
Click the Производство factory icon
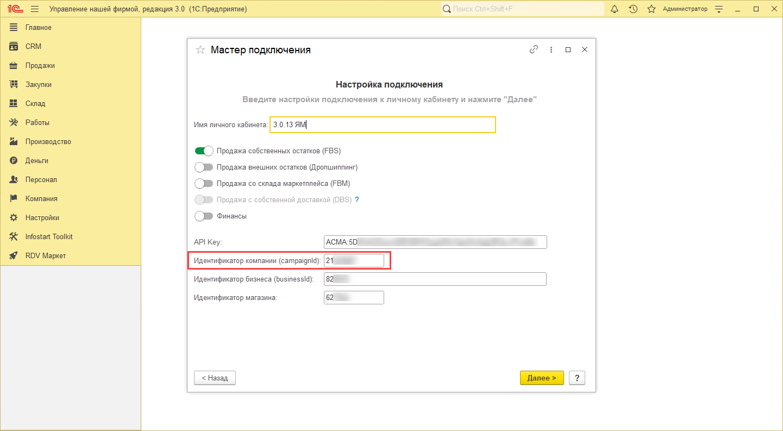(x=14, y=141)
